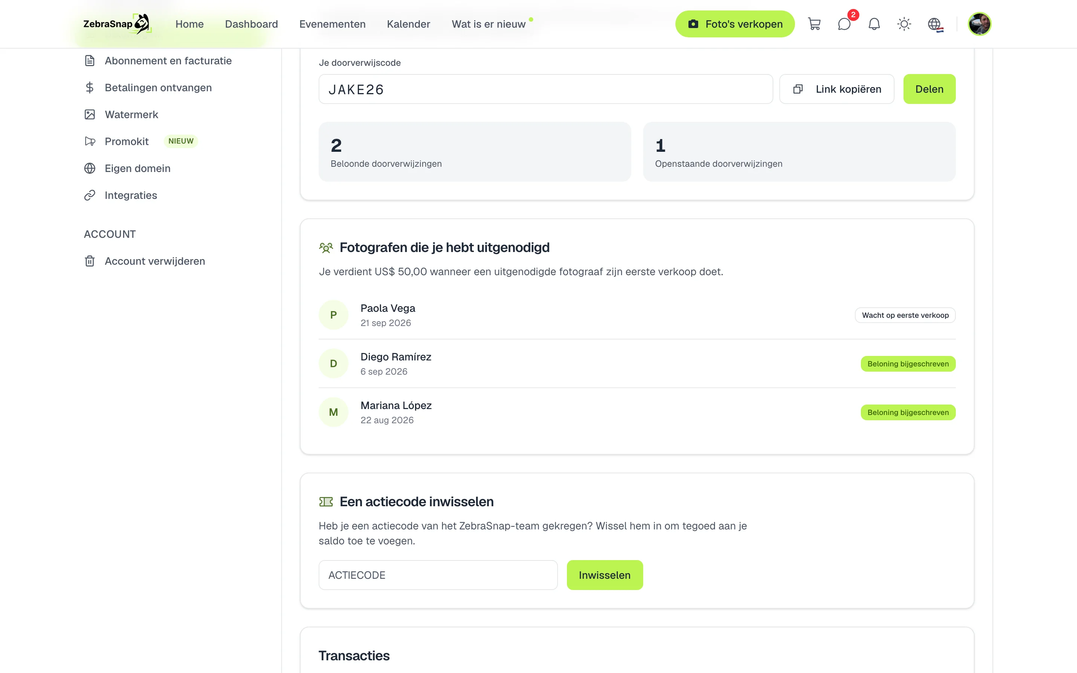Click the image icon beside Watermerk
Image resolution: width=1077 pixels, height=673 pixels.
pos(90,115)
